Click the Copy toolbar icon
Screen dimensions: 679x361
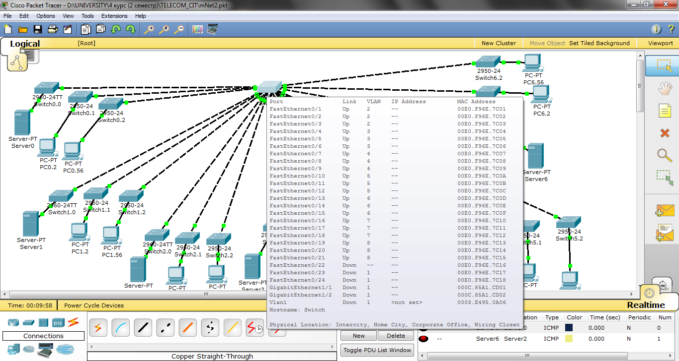click(x=86, y=29)
